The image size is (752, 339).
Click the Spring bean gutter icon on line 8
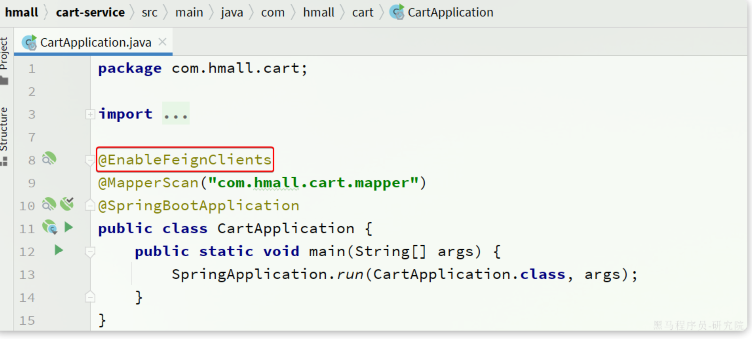click(x=49, y=159)
